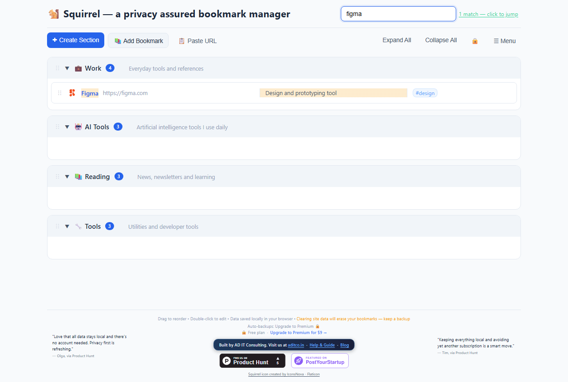Grab the Figma bookmark drag handle
The height and width of the screenshot is (382, 568).
coord(60,93)
